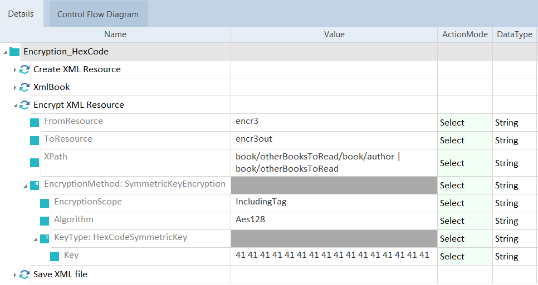Click the XmlBook step icon
This screenshot has height=285, width=538.
coord(25,87)
